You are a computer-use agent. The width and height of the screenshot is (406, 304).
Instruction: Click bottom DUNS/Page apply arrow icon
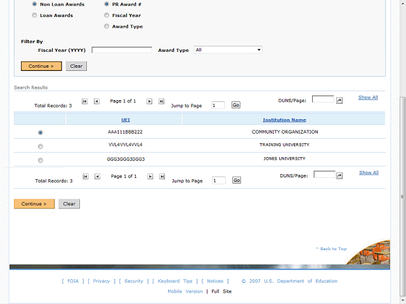tap(341, 175)
